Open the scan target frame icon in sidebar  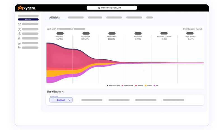(x=19, y=29)
